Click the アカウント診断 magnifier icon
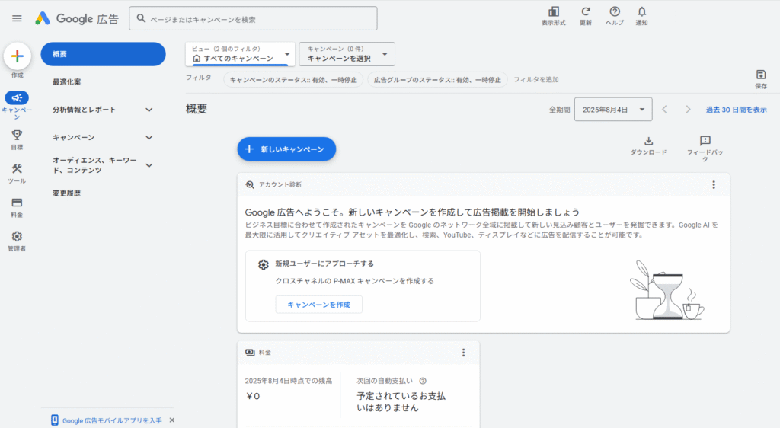Image resolution: width=780 pixels, height=428 pixels. [x=250, y=184]
